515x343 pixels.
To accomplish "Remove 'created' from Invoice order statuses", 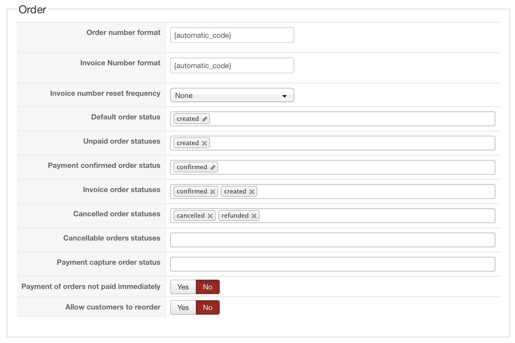I will [x=252, y=191].
